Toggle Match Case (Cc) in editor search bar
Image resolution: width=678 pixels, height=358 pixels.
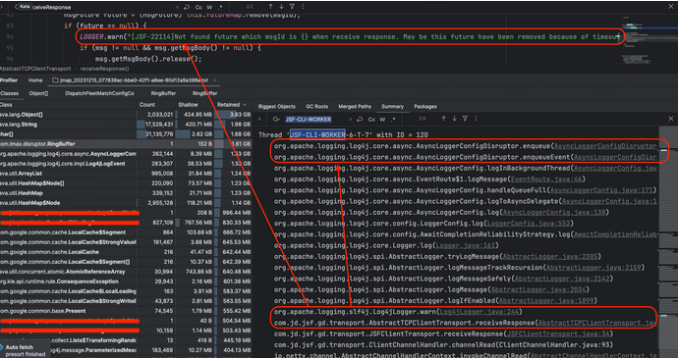(198, 7)
